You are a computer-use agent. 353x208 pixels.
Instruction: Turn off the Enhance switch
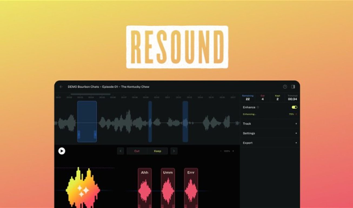click(294, 107)
